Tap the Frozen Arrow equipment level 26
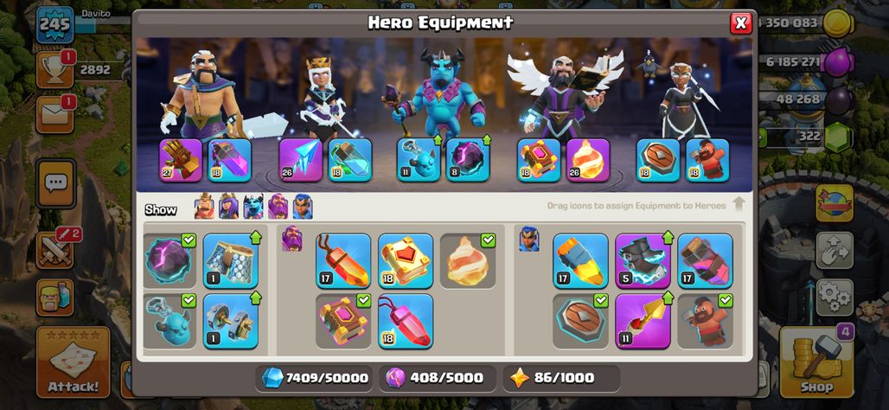Screen dimensions: 889x410 click(x=300, y=160)
